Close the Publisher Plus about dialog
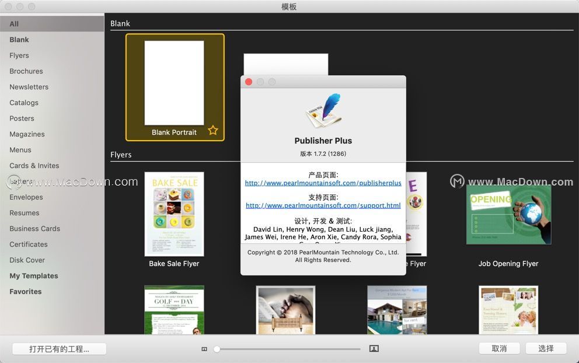The width and height of the screenshot is (579, 363). point(249,82)
